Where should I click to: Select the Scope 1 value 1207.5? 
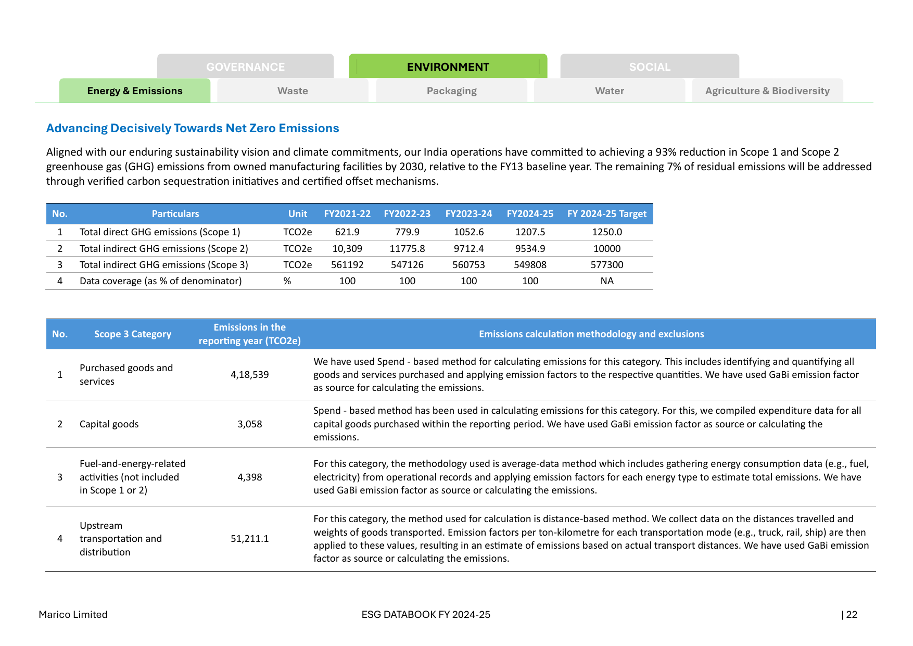click(x=530, y=232)
